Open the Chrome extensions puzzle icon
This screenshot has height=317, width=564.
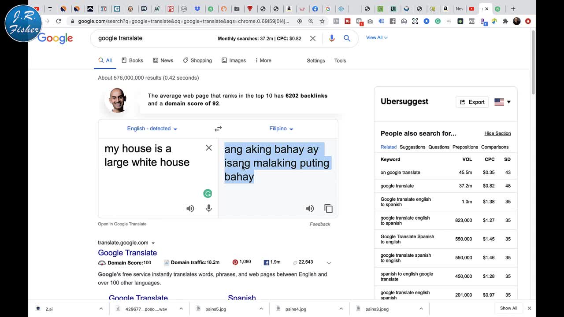click(505, 21)
